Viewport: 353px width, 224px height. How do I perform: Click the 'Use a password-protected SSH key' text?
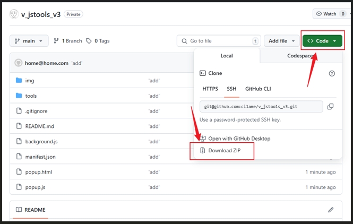240,119
